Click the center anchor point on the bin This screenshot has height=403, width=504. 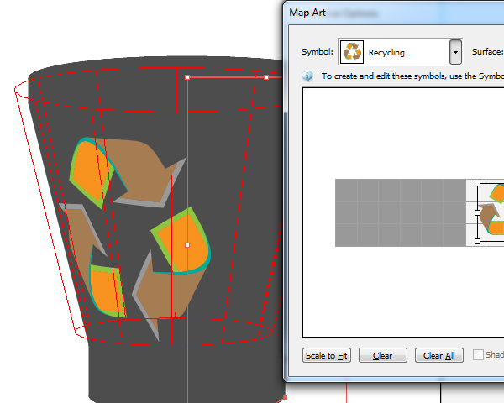pyautogui.click(x=187, y=245)
